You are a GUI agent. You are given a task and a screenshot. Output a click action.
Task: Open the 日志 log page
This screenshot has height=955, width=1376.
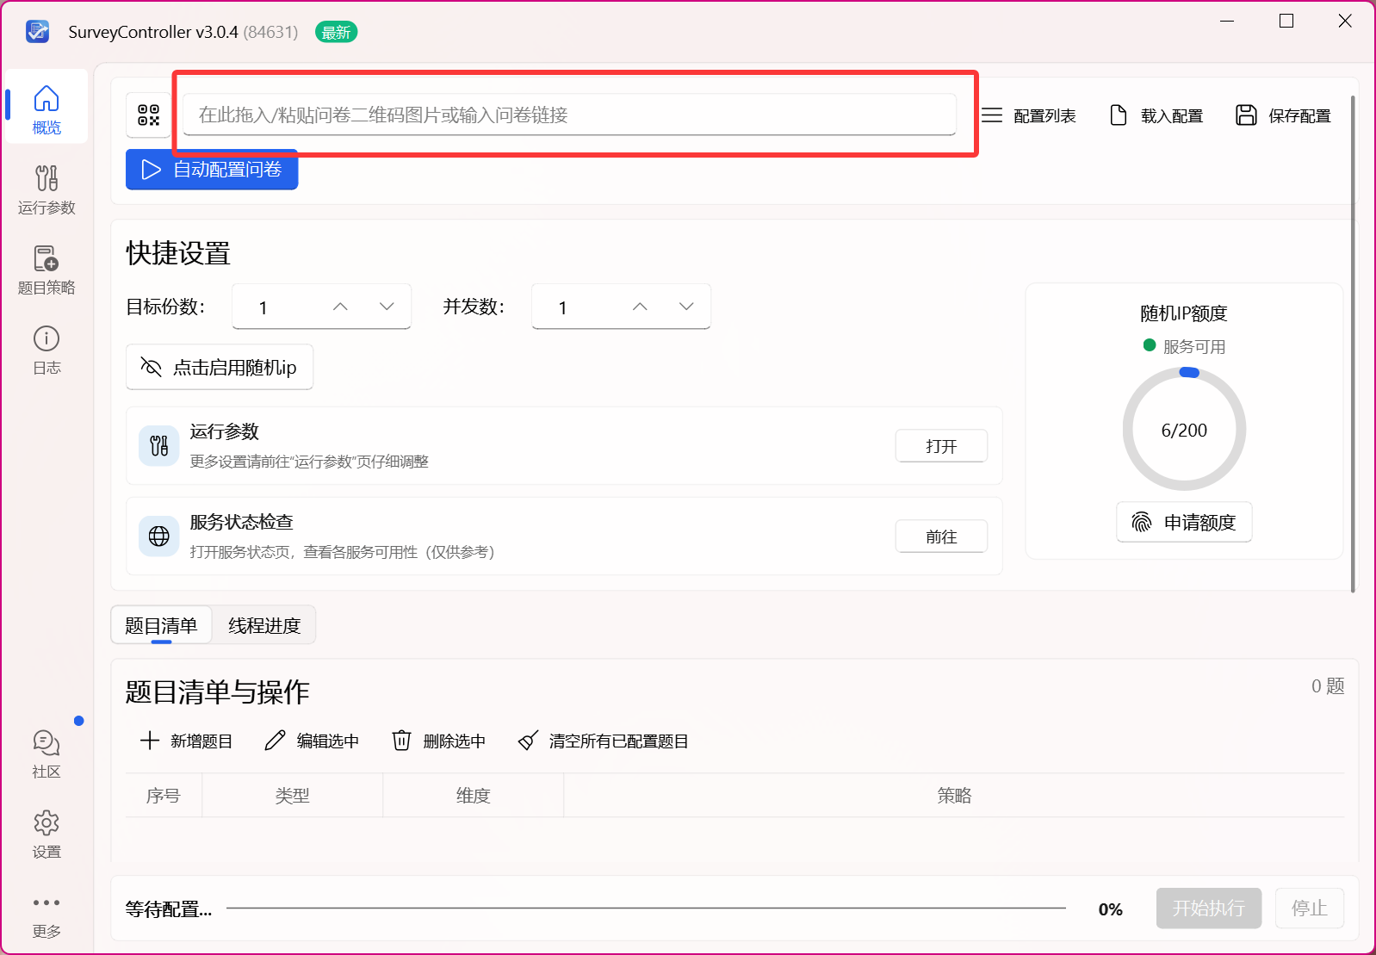point(46,350)
